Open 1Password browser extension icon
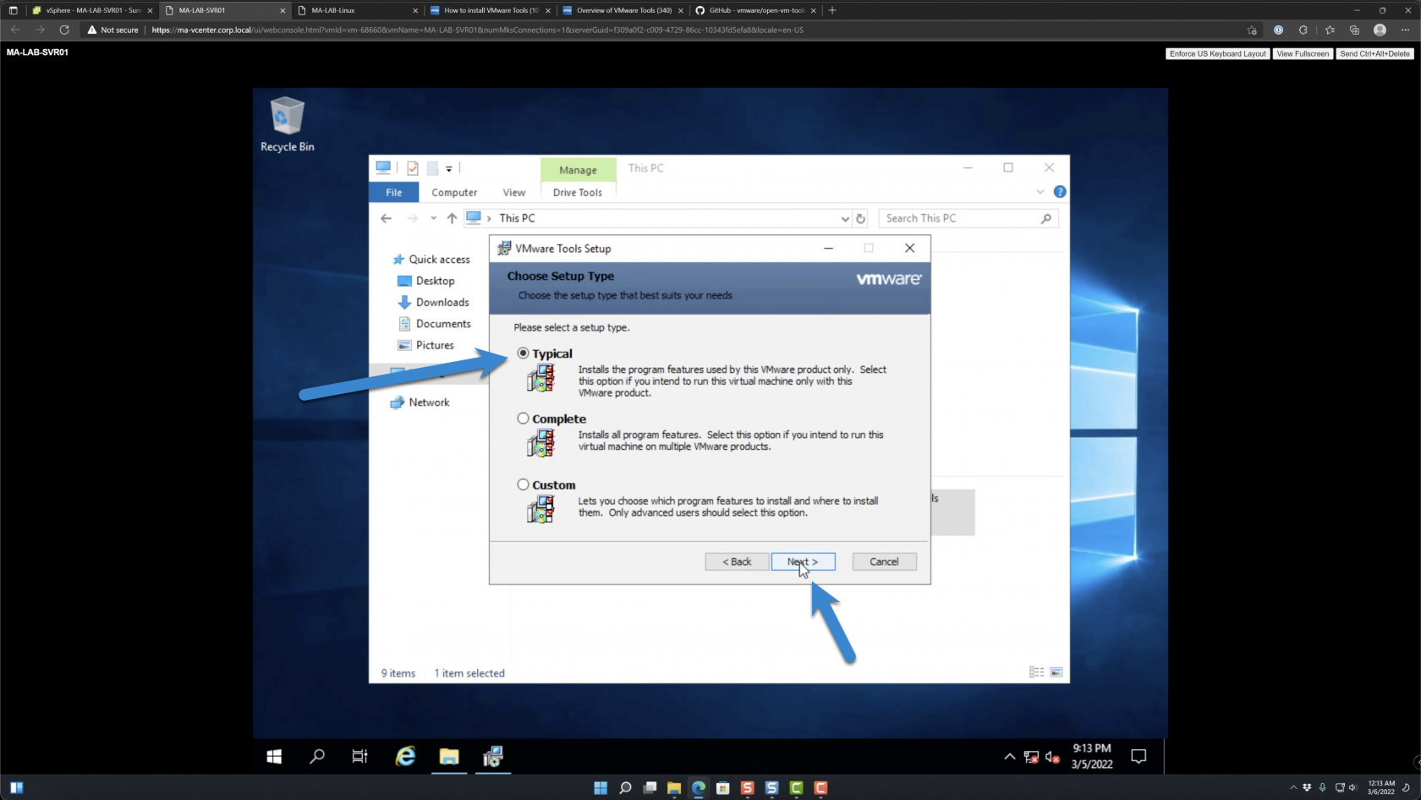The height and width of the screenshot is (800, 1421). click(1278, 30)
